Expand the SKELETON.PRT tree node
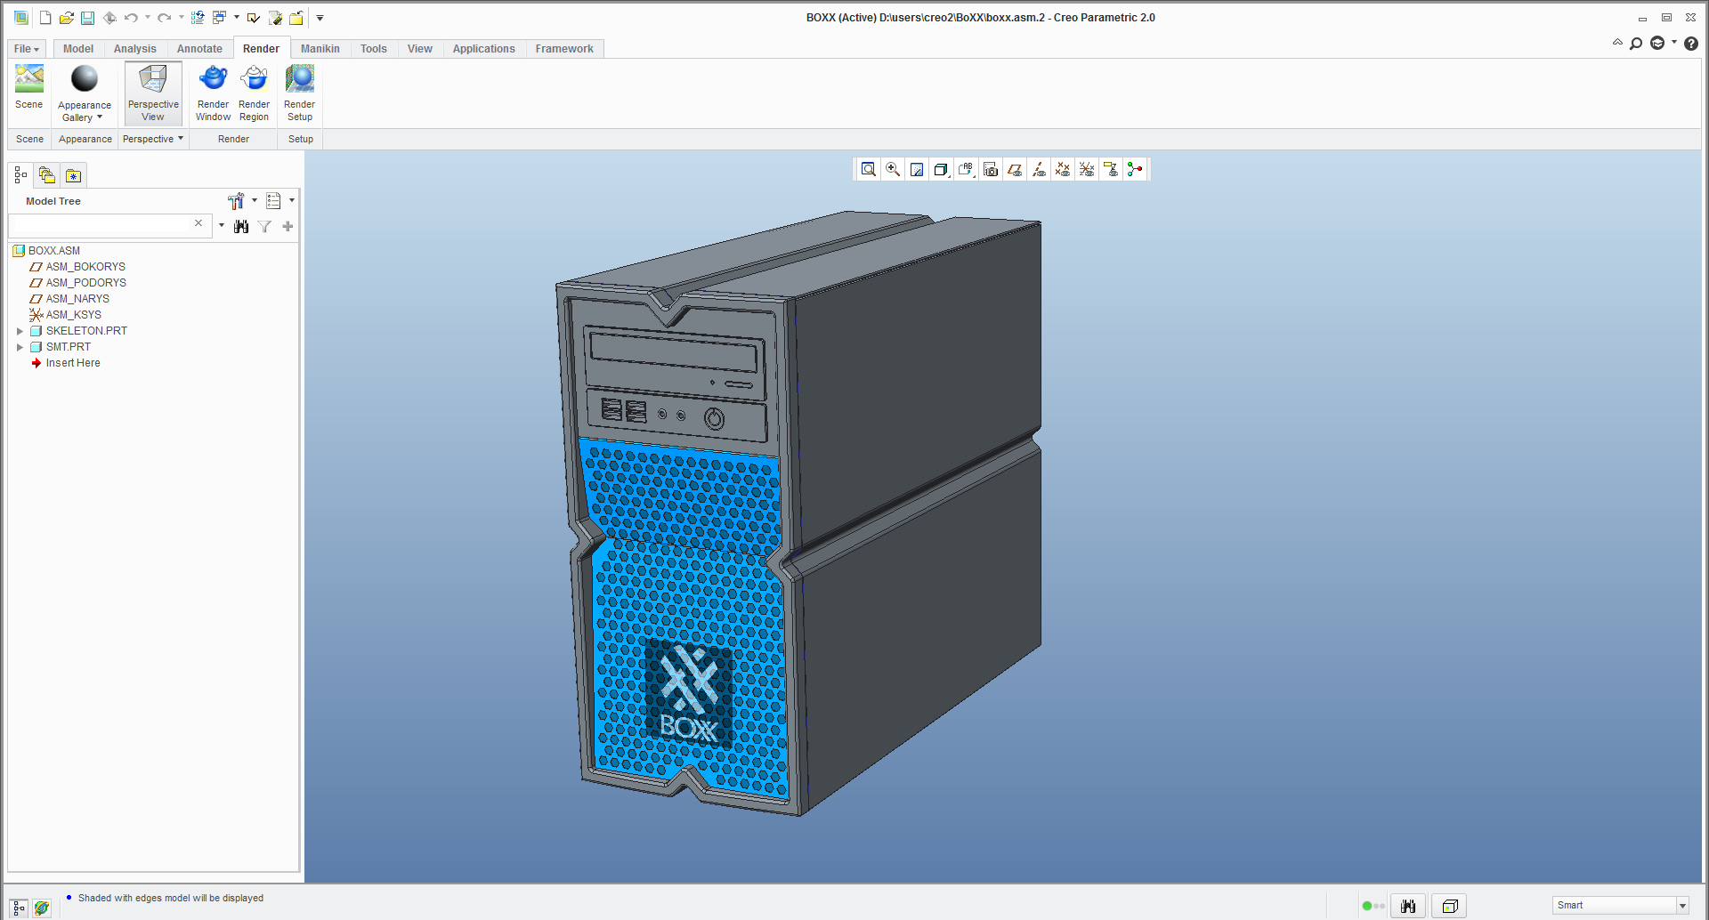This screenshot has height=920, width=1709. 20,330
